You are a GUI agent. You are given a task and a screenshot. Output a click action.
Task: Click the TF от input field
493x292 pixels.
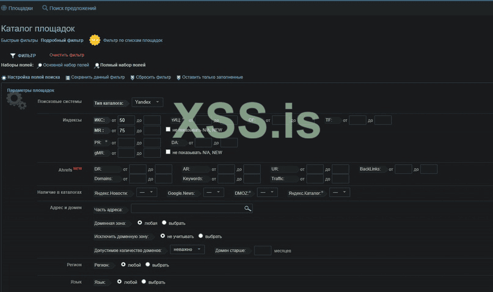357,120
